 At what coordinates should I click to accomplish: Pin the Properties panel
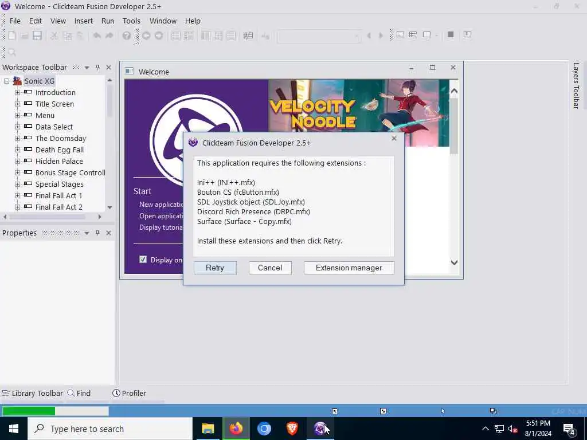97,233
